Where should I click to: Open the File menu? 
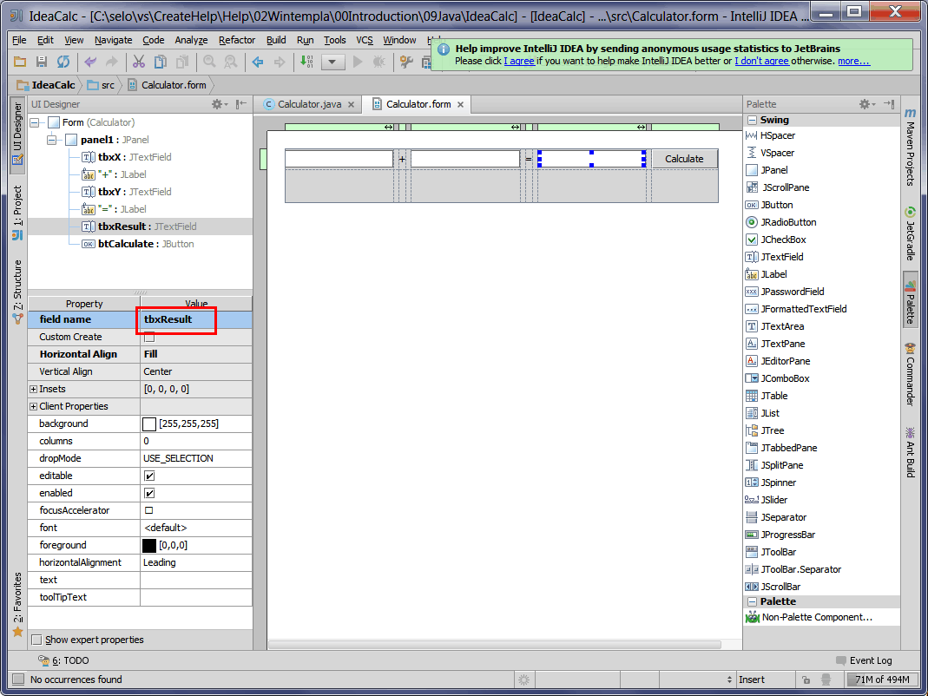tap(19, 40)
